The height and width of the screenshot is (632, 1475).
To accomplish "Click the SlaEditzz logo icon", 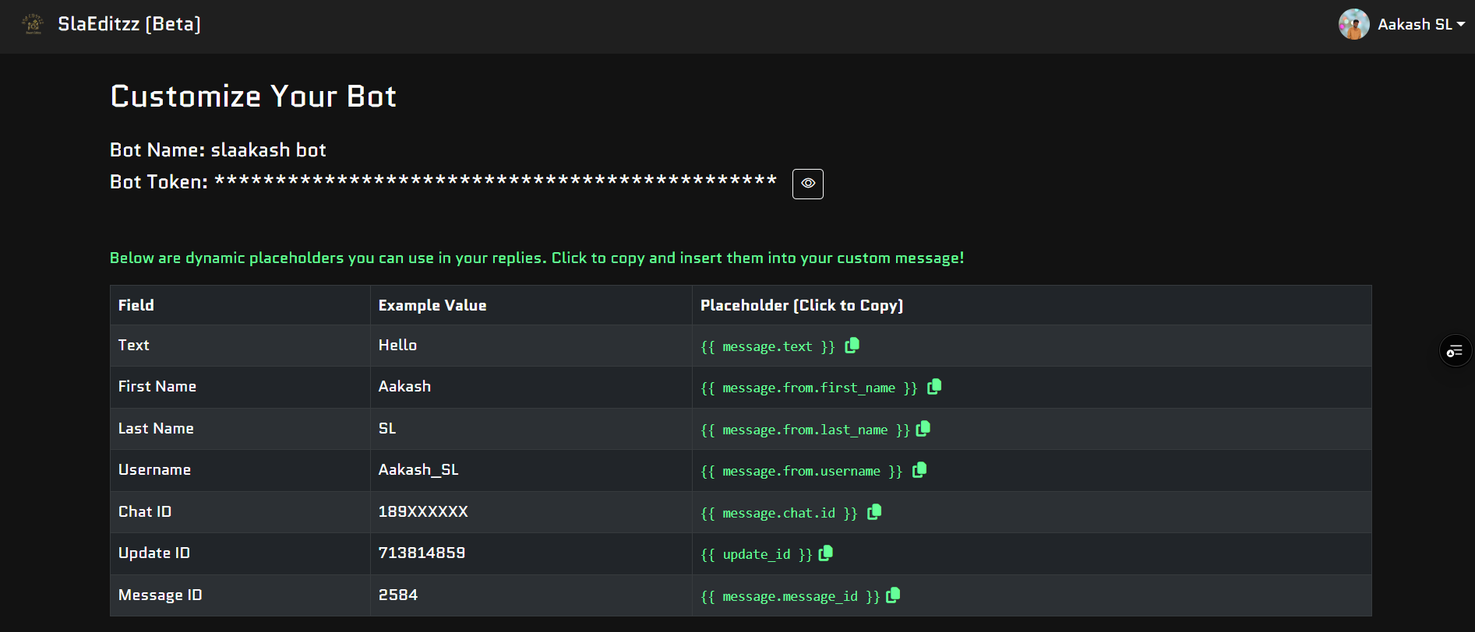I will (33, 24).
